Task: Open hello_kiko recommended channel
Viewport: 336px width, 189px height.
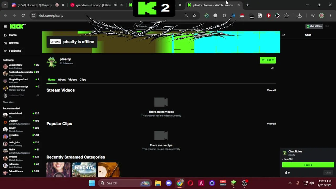Action: tap(21, 144)
